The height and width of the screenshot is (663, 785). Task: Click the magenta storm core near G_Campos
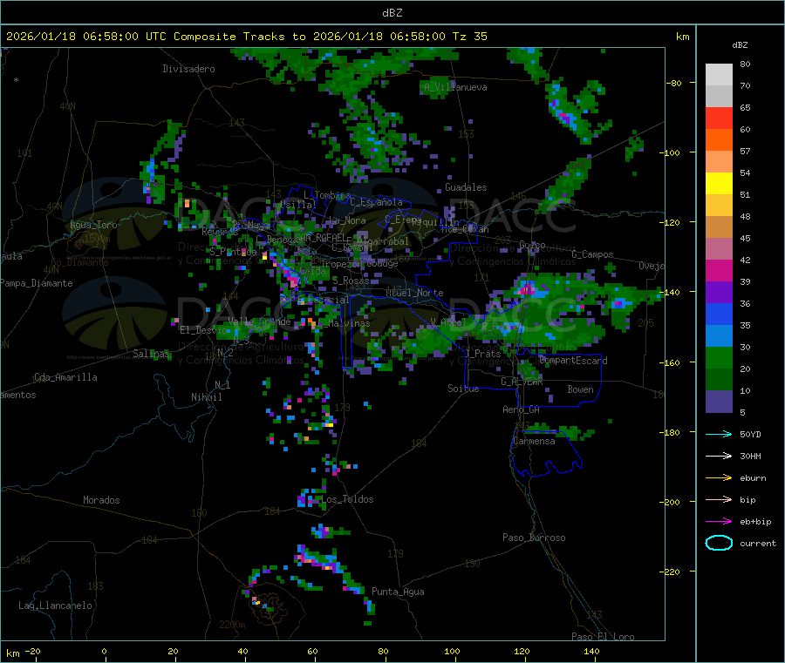pyautogui.click(x=526, y=289)
